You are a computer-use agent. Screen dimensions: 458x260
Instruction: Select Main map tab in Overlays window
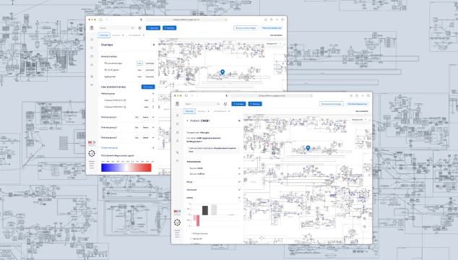pos(104,35)
